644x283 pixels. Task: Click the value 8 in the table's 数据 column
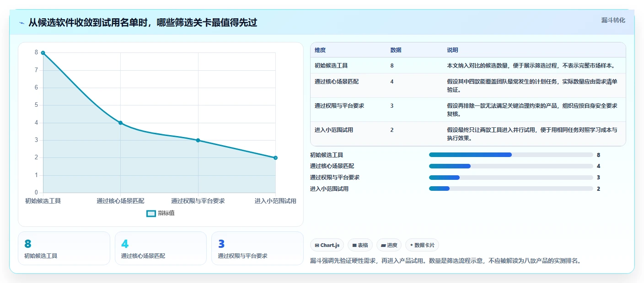[392, 66]
